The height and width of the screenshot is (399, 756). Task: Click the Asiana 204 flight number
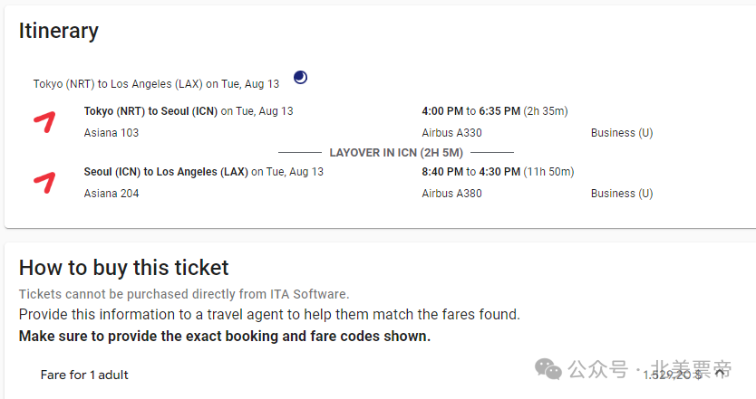pos(111,194)
